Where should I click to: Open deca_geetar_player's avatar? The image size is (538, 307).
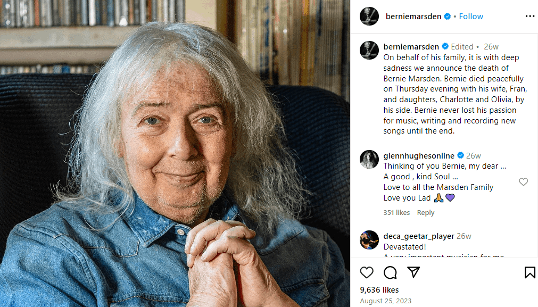[x=369, y=239]
